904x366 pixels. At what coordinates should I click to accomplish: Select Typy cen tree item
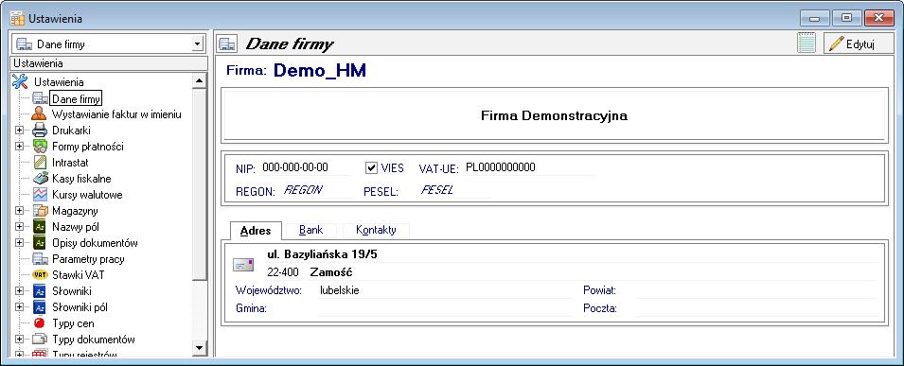pos(73,324)
